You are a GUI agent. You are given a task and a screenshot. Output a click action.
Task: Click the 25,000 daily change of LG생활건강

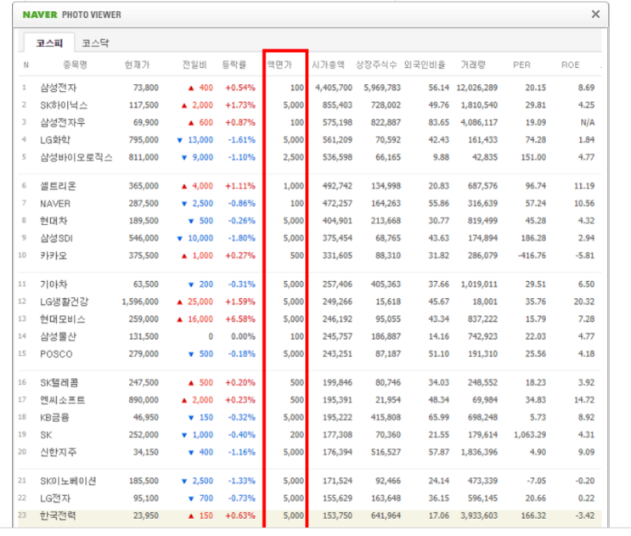point(200,302)
